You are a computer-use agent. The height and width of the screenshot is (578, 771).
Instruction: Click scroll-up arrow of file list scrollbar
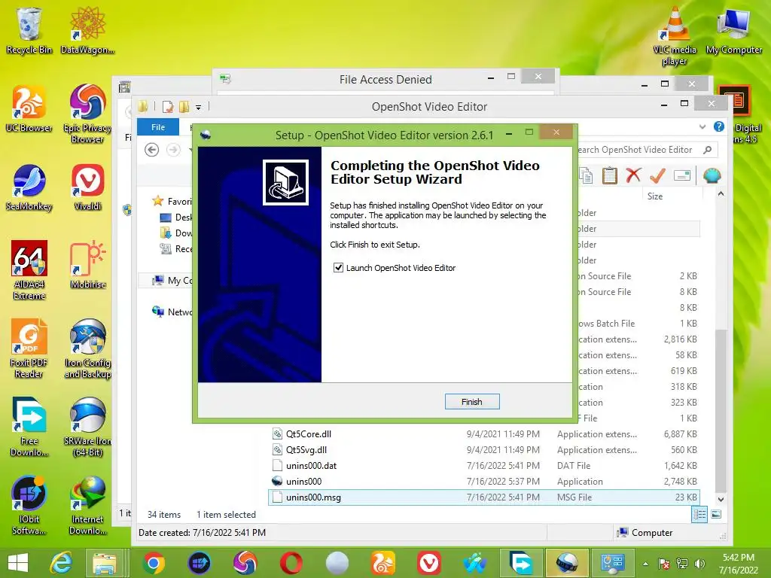721,193
